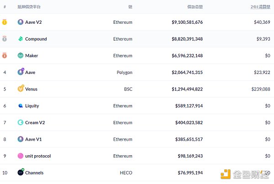Select the $40,369 liquidation value
Image resolution: width=274 pixels, height=184 pixels.
point(262,22)
